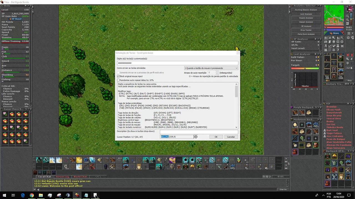
Task: Click the minimap zoom in magnifier
Action: pyautogui.click(x=348, y=20)
